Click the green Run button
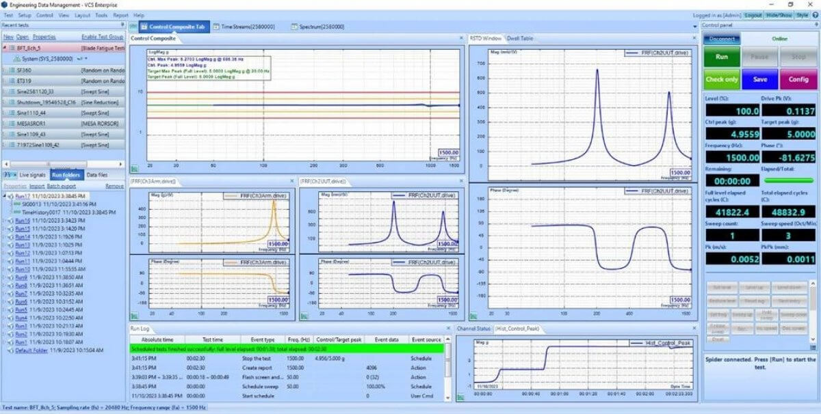The image size is (821, 414). pyautogui.click(x=721, y=57)
